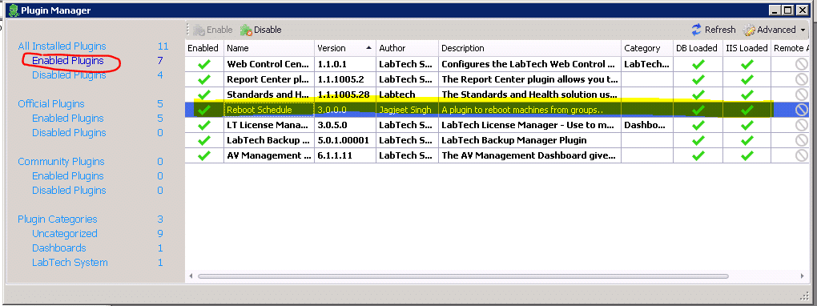Show Enabled Plugins under Community Plugins
Screen dimensions: 817x306
[x=68, y=176]
